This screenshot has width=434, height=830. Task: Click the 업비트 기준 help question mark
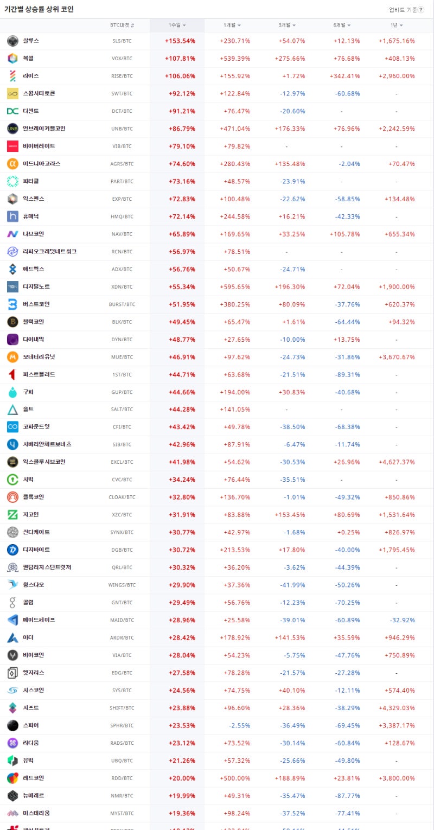(421, 10)
